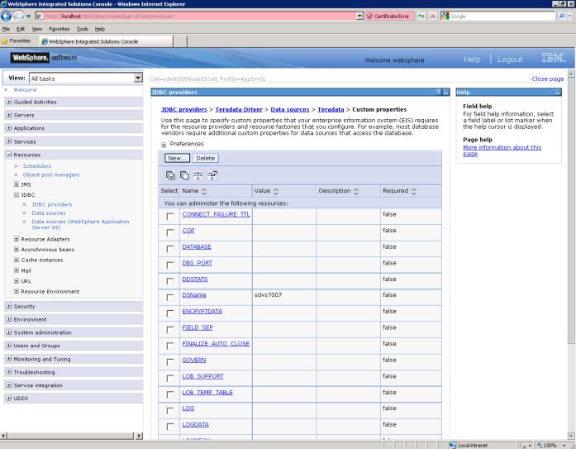Viewport: 576px width, 449px height.
Task: Expand the JMS tree node
Action: tap(17, 184)
